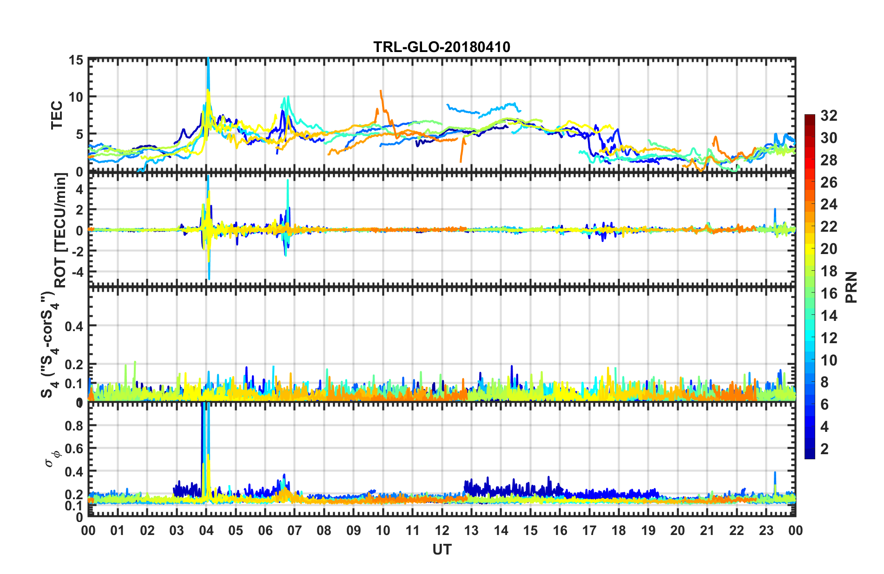Screen dimensions: 884x574
Task: Select TEC panel y-tick label 10
Action: 76,98
